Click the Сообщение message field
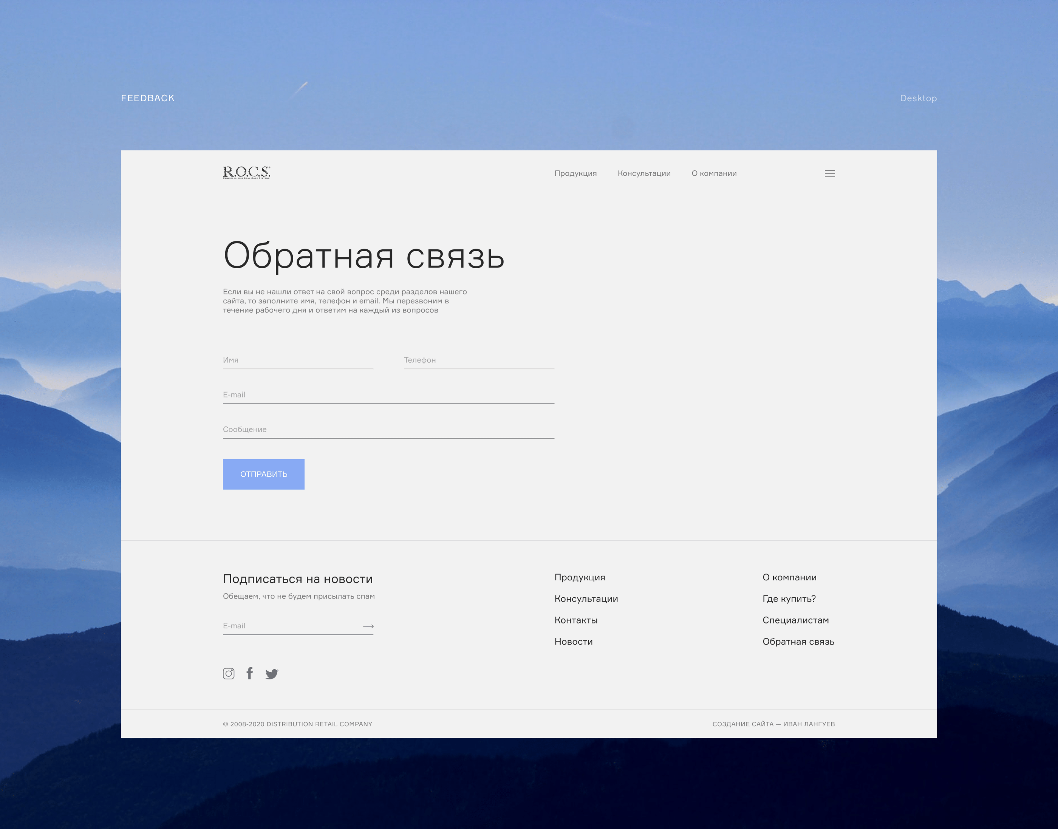 [388, 430]
